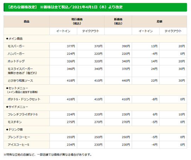Click the モスチキン product name
Image resolution: width=191 pixels, height=160 pixels.
[x=15, y=122]
